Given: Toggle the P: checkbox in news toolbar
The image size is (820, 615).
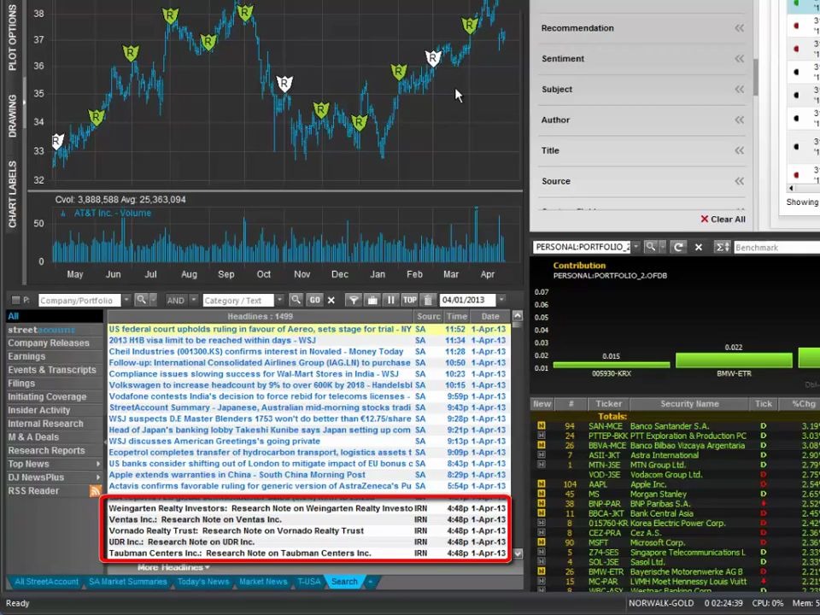Looking at the screenshot, I should coord(15,300).
